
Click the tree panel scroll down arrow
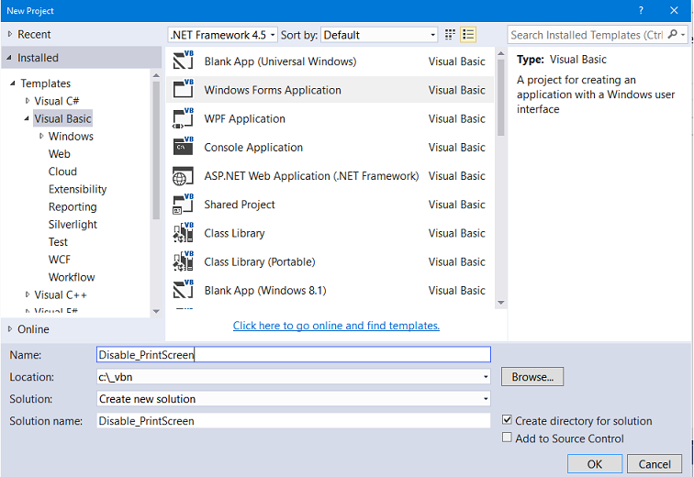[x=156, y=311]
